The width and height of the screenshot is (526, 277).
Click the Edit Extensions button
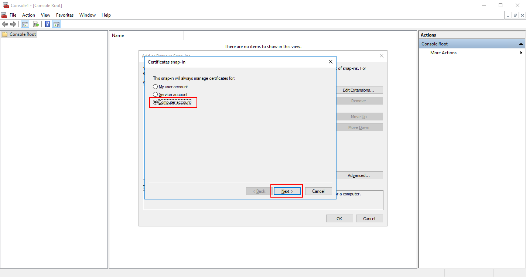[359, 90]
